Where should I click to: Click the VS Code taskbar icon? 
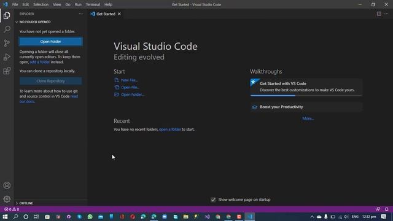click(250, 217)
